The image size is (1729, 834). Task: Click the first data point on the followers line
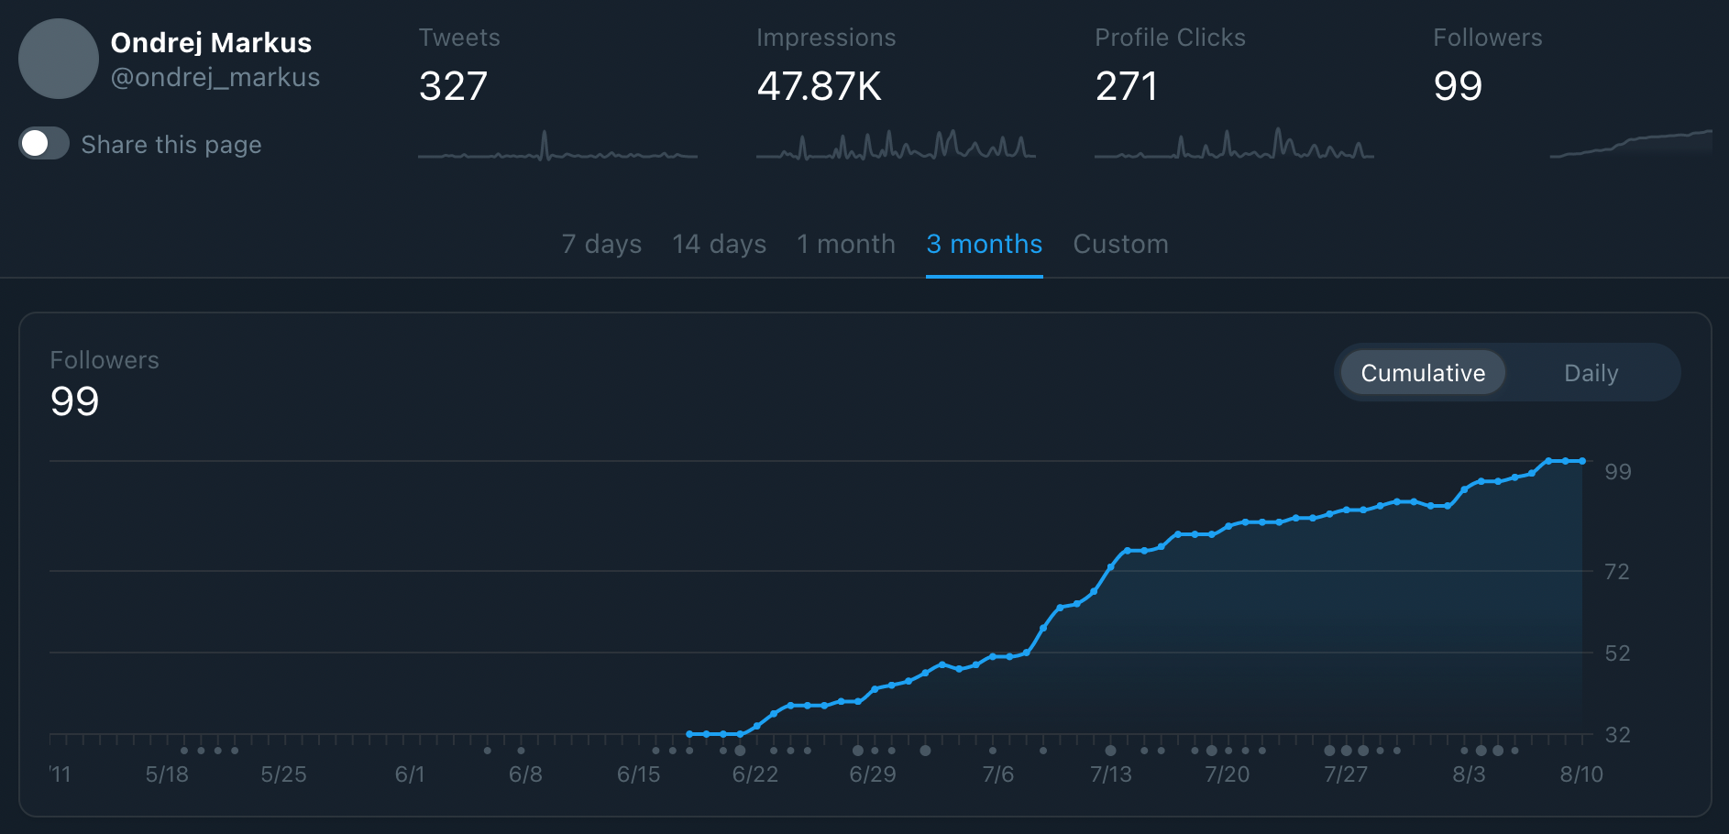pyautogui.click(x=689, y=734)
